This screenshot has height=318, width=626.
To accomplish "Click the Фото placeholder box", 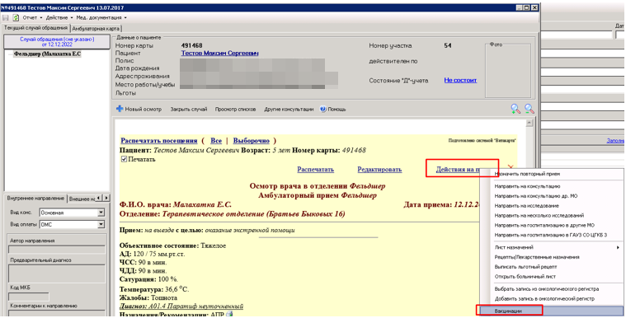I will [x=508, y=71].
